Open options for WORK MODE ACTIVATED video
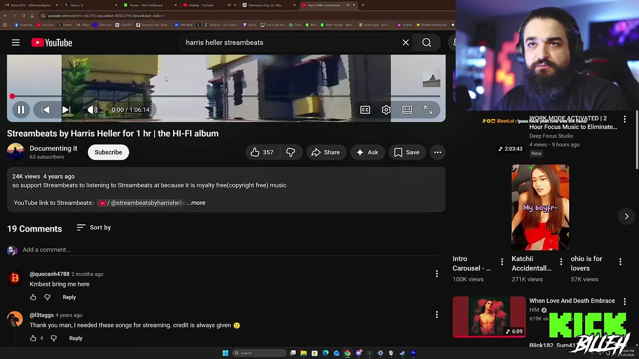This screenshot has height=359, width=639. click(x=625, y=119)
